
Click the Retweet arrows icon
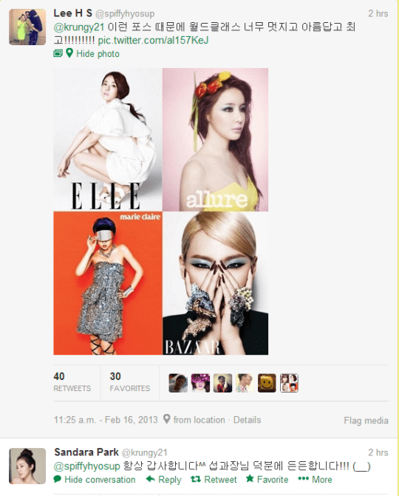coord(196,479)
